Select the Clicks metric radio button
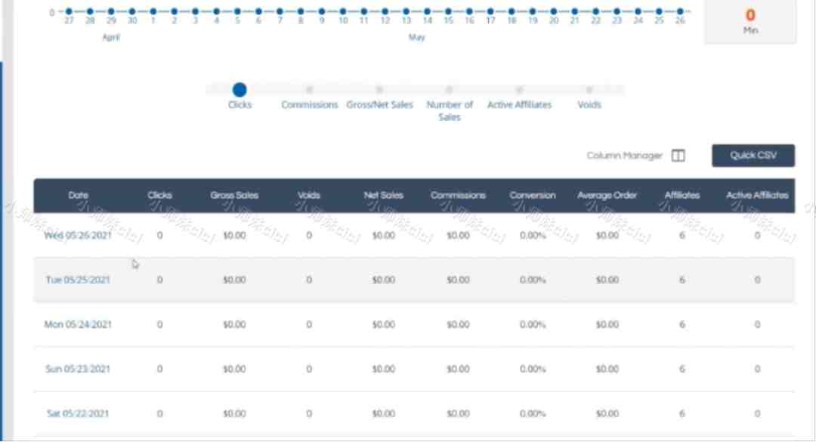816x442 pixels. point(240,90)
